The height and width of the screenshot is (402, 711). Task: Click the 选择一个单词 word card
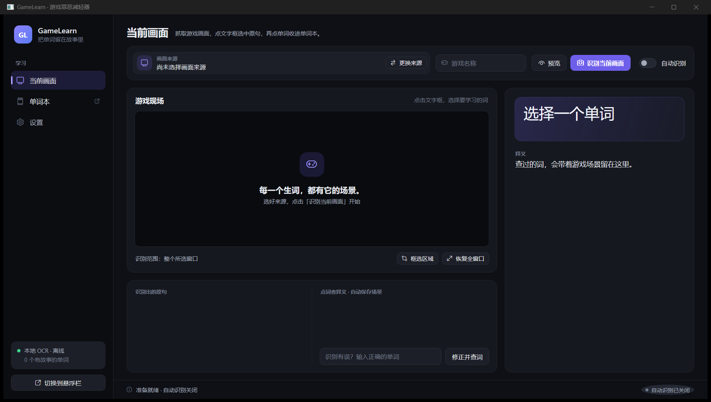pyautogui.click(x=599, y=119)
